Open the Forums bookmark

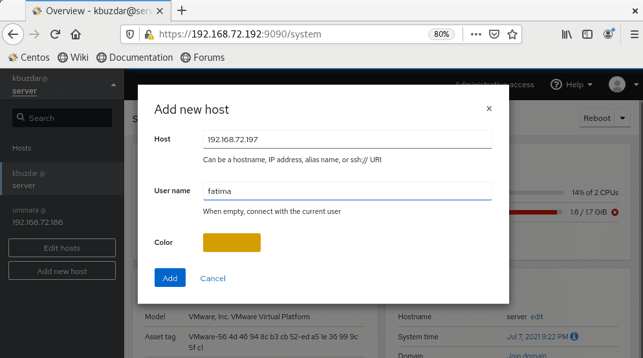click(x=202, y=58)
